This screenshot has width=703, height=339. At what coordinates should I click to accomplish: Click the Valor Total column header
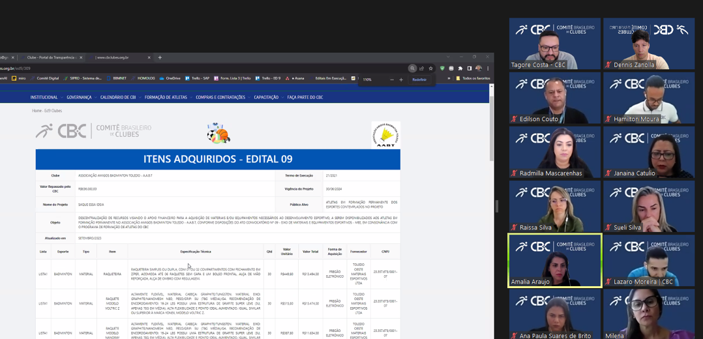pyautogui.click(x=310, y=252)
